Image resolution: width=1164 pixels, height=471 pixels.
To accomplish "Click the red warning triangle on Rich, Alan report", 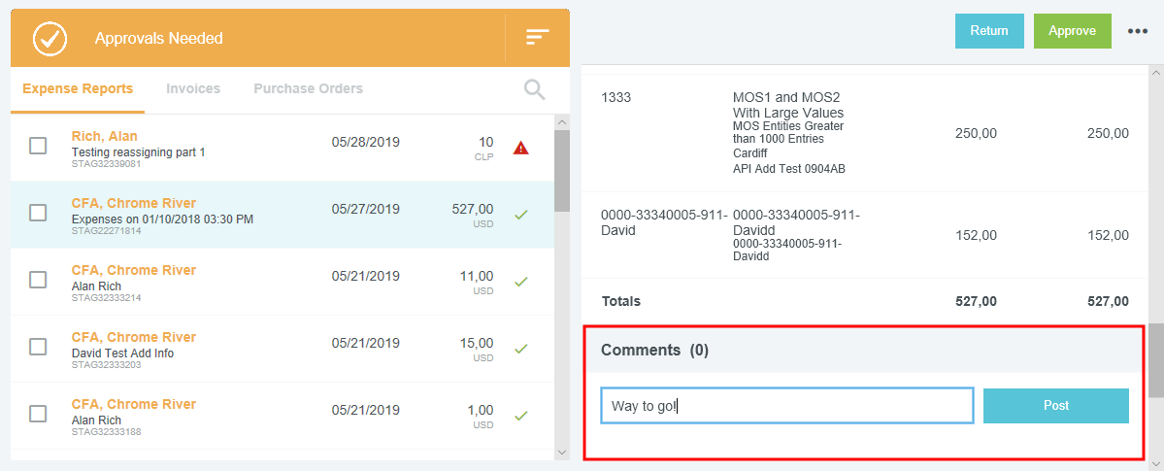I will tap(521, 148).
